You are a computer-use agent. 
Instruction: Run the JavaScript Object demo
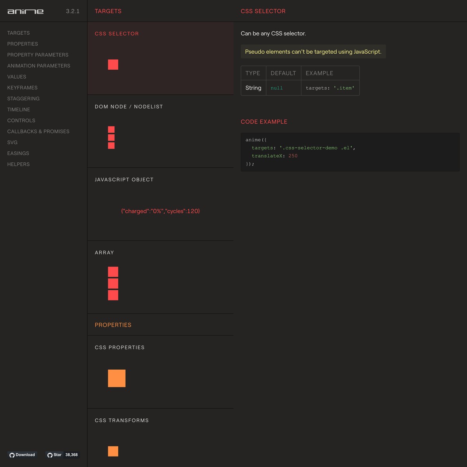160,204
